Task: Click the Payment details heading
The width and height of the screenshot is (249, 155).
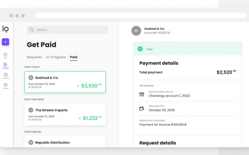Action: pos(159,63)
